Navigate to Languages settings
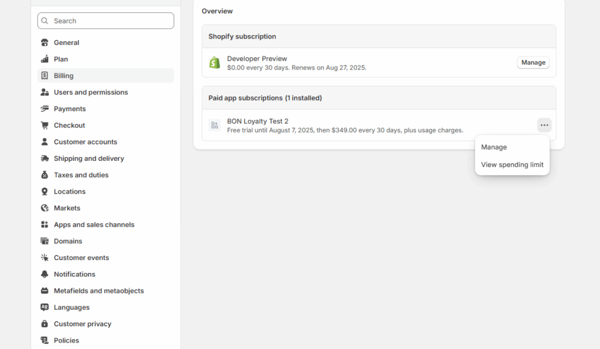The height and width of the screenshot is (349, 600). point(106,307)
